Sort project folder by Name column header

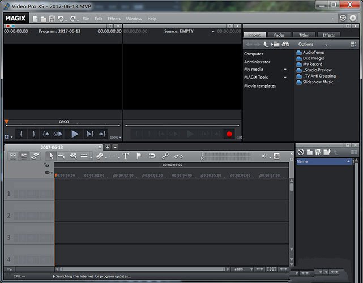pos(324,161)
